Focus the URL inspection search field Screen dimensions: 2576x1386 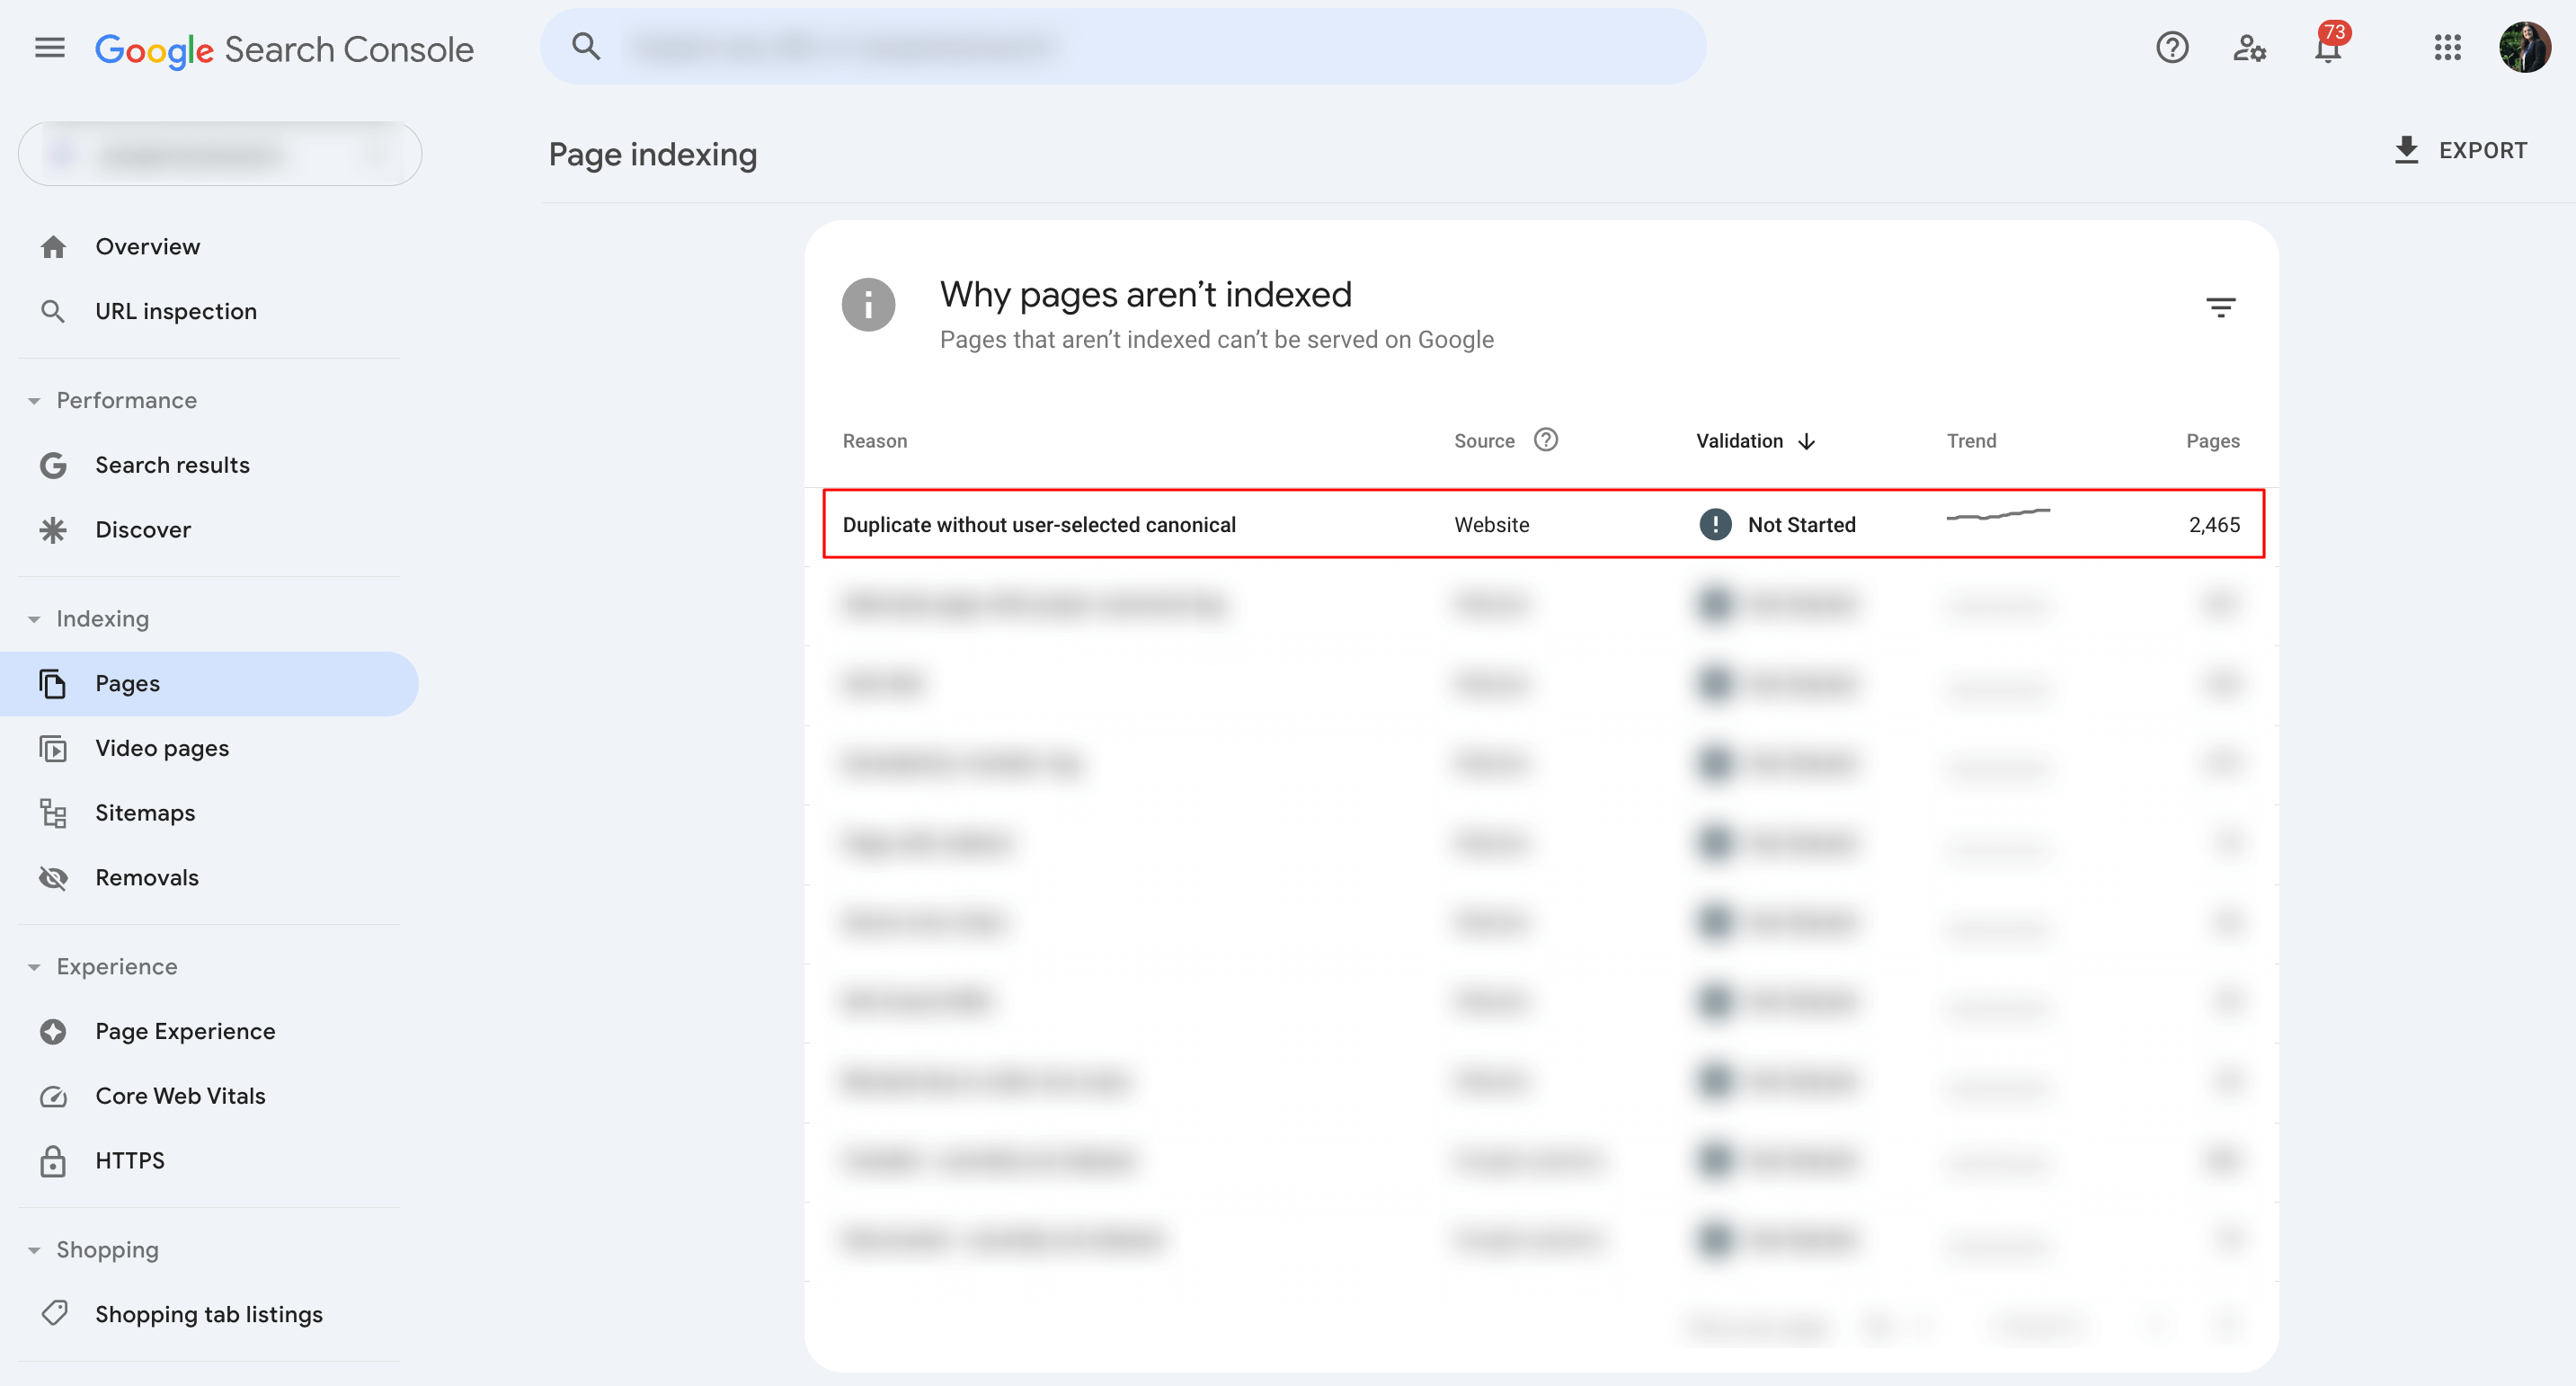[x=1123, y=47]
